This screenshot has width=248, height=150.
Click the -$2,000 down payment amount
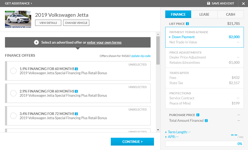pyautogui.click(x=234, y=37)
